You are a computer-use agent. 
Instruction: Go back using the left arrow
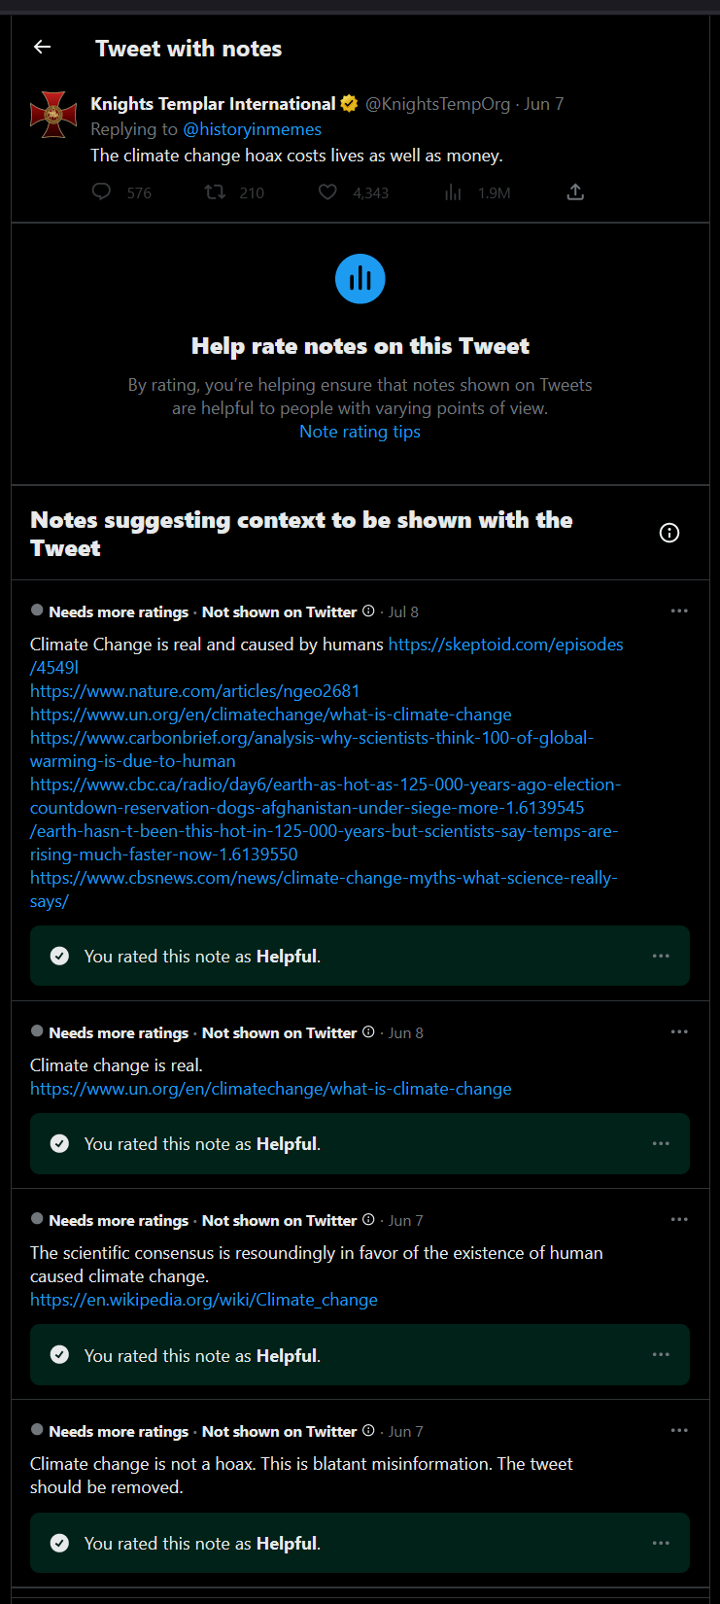point(42,47)
